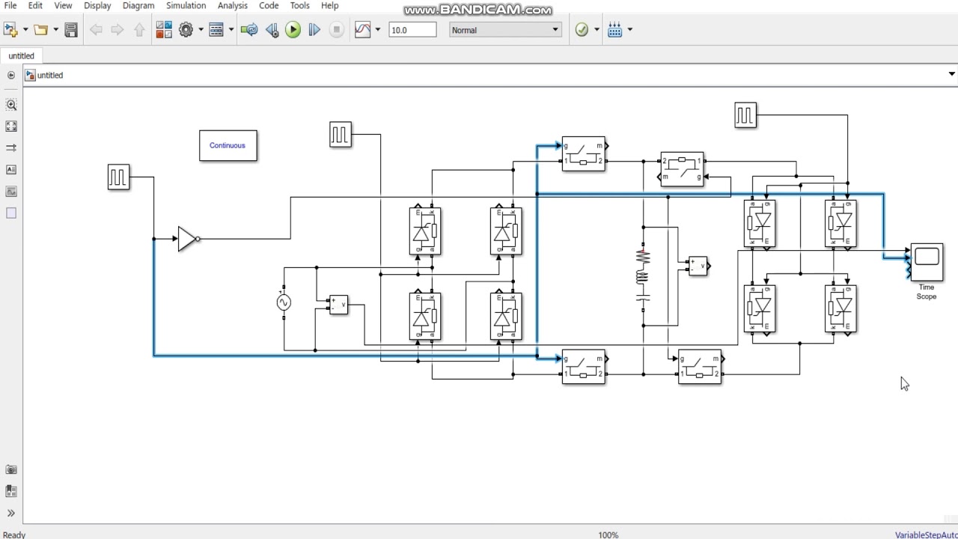
Task: Open the address bar dropdown arrow
Action: pos(951,74)
